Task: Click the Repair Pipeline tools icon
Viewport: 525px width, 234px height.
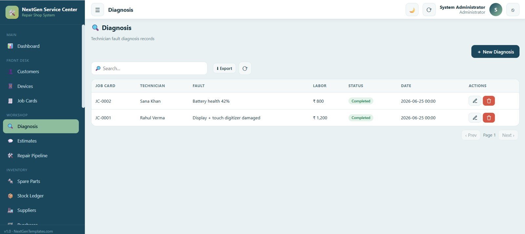Action: [10, 156]
